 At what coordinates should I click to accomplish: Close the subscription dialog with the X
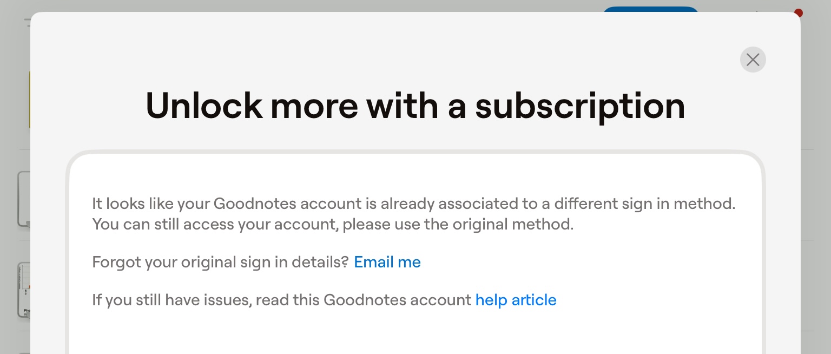click(753, 60)
